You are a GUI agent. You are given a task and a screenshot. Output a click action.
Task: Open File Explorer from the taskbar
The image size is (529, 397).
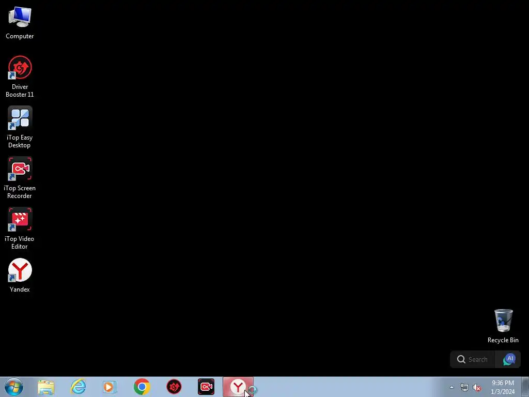tap(46, 387)
